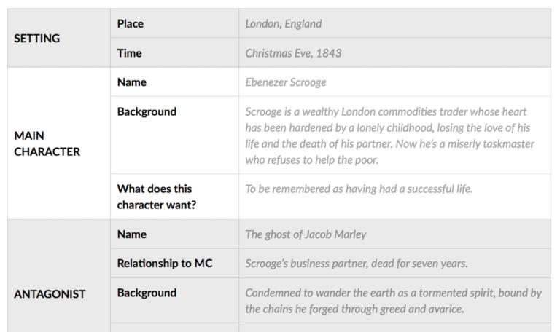Select the main character's Name label
The image size is (560, 332).
[x=132, y=82]
